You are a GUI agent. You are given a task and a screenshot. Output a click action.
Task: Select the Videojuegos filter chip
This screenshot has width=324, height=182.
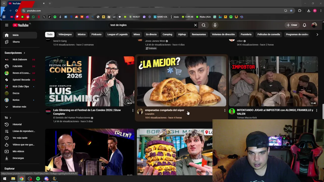tap(65, 34)
